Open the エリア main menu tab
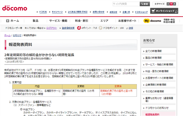Image resolution: width=183 pixels, height=116 pixels. [x=104, y=21]
